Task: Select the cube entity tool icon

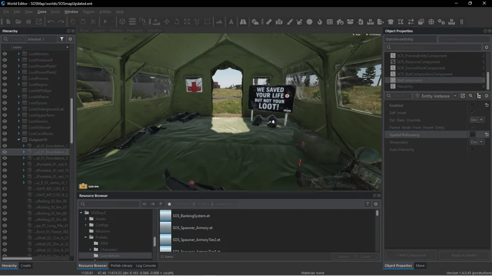Action: click(x=122, y=22)
